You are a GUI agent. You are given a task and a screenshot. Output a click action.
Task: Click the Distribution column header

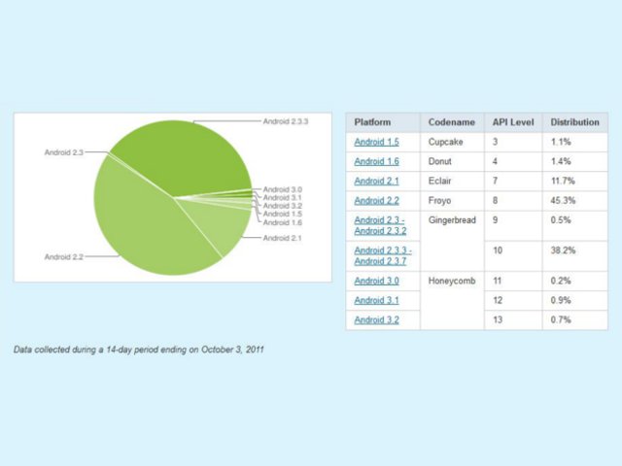[574, 122]
